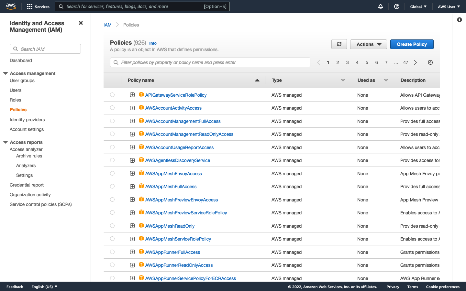Select the radio button beside AWSAppMeshFullAccess
Viewport: 466px width, 291px height.
click(112, 186)
